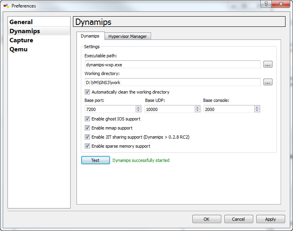Increase Base port value
The image size is (293, 231).
point(138,107)
